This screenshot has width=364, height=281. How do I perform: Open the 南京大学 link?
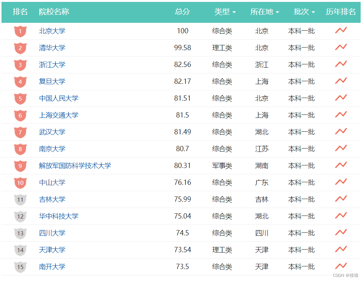pyautogui.click(x=52, y=149)
